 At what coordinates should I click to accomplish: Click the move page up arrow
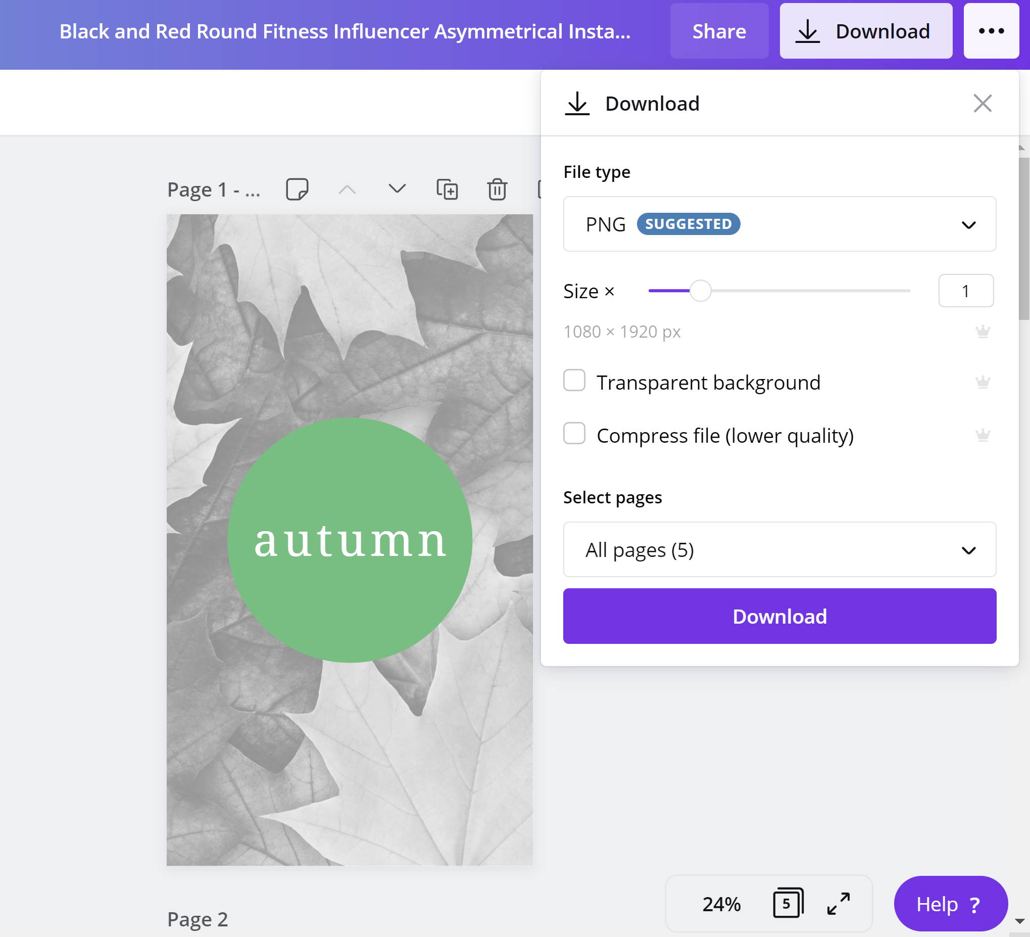[347, 189]
